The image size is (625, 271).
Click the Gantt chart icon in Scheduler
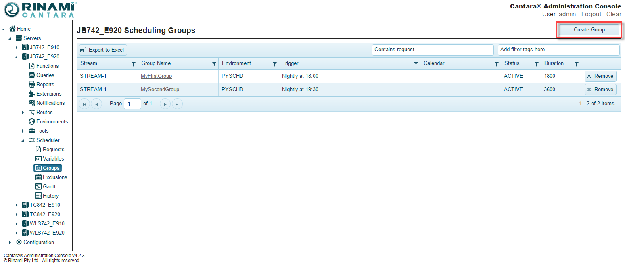38,187
